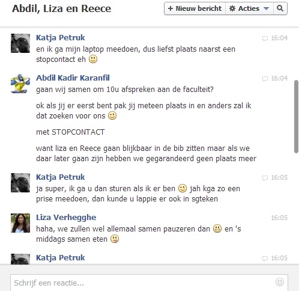Image resolution: width=299 pixels, height=291 pixels.
Task: Click Abdil Kadir Karanfil's avatar thumbnail
Action: coord(20,84)
